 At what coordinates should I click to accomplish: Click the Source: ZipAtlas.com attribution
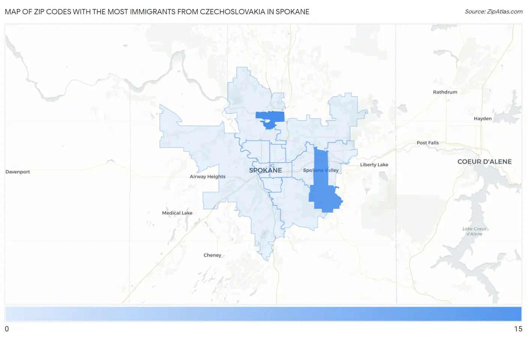[x=494, y=12]
